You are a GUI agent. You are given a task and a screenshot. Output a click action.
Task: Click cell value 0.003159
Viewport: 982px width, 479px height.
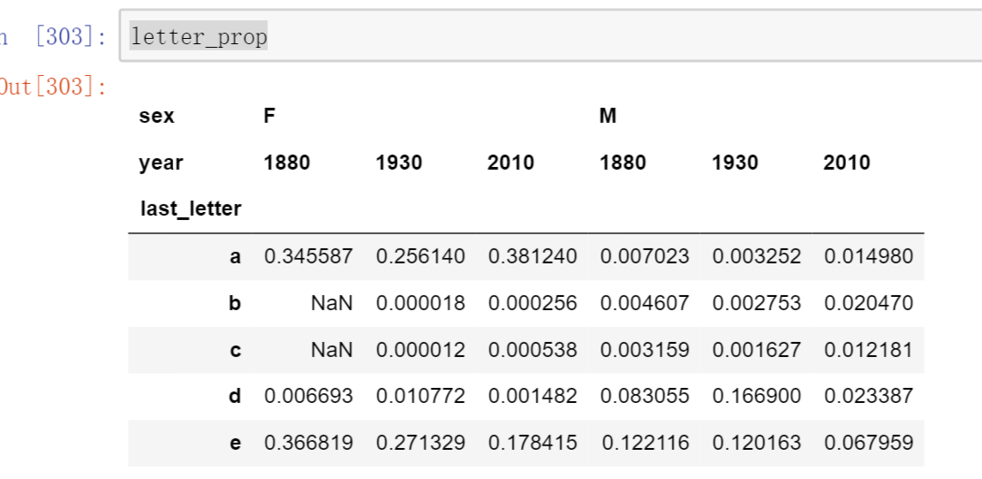[645, 350]
